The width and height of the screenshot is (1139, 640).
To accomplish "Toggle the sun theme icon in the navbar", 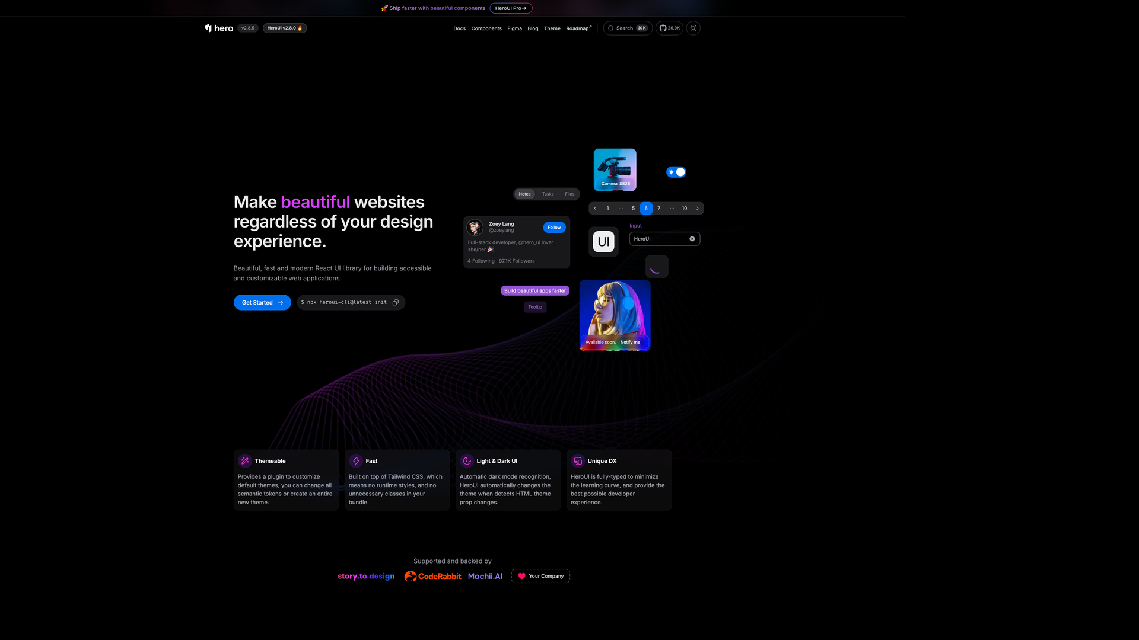I will click(693, 28).
